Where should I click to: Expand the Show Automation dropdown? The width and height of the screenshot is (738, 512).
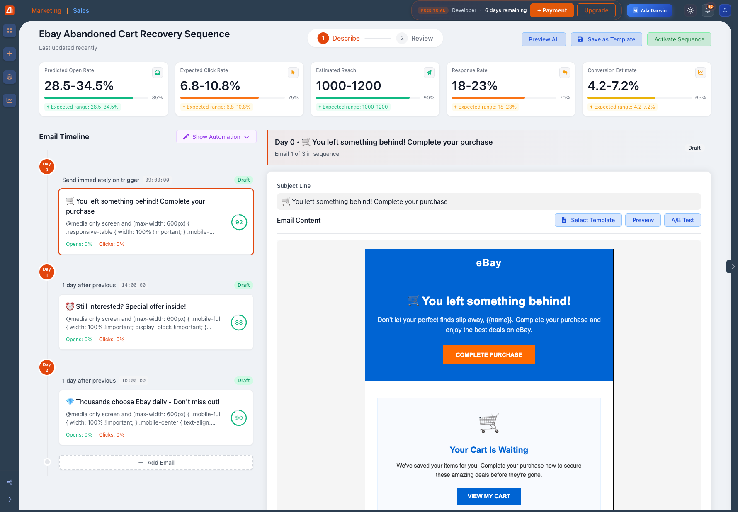click(216, 137)
